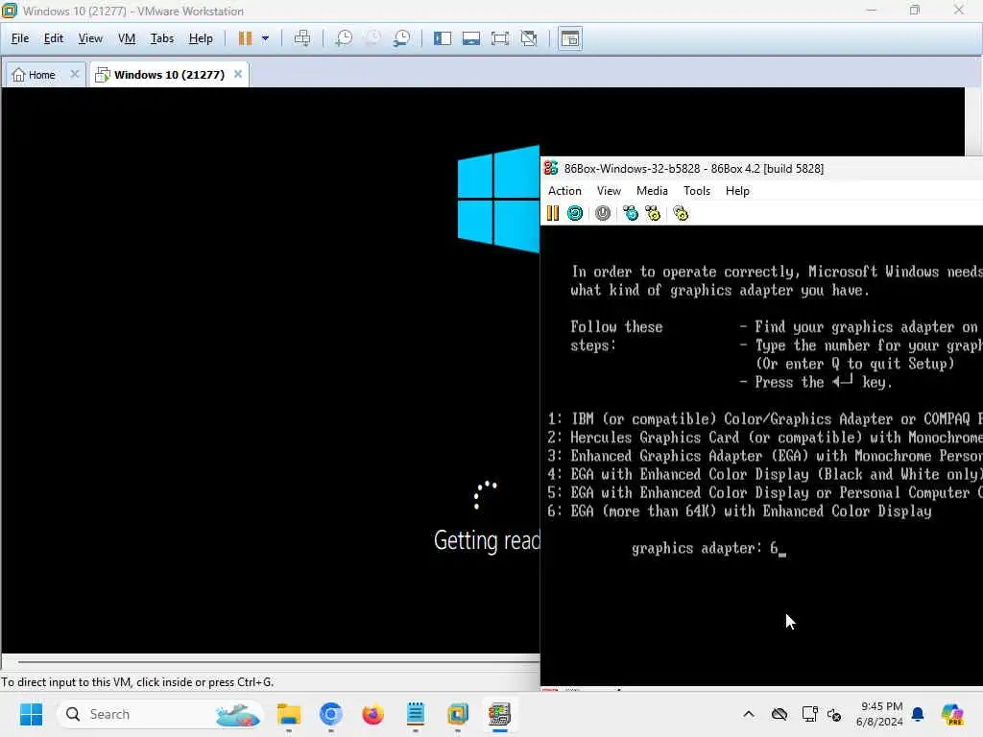Click the 86Box ACPI shutdown power icon
The height and width of the screenshot is (737, 983).
(x=603, y=214)
